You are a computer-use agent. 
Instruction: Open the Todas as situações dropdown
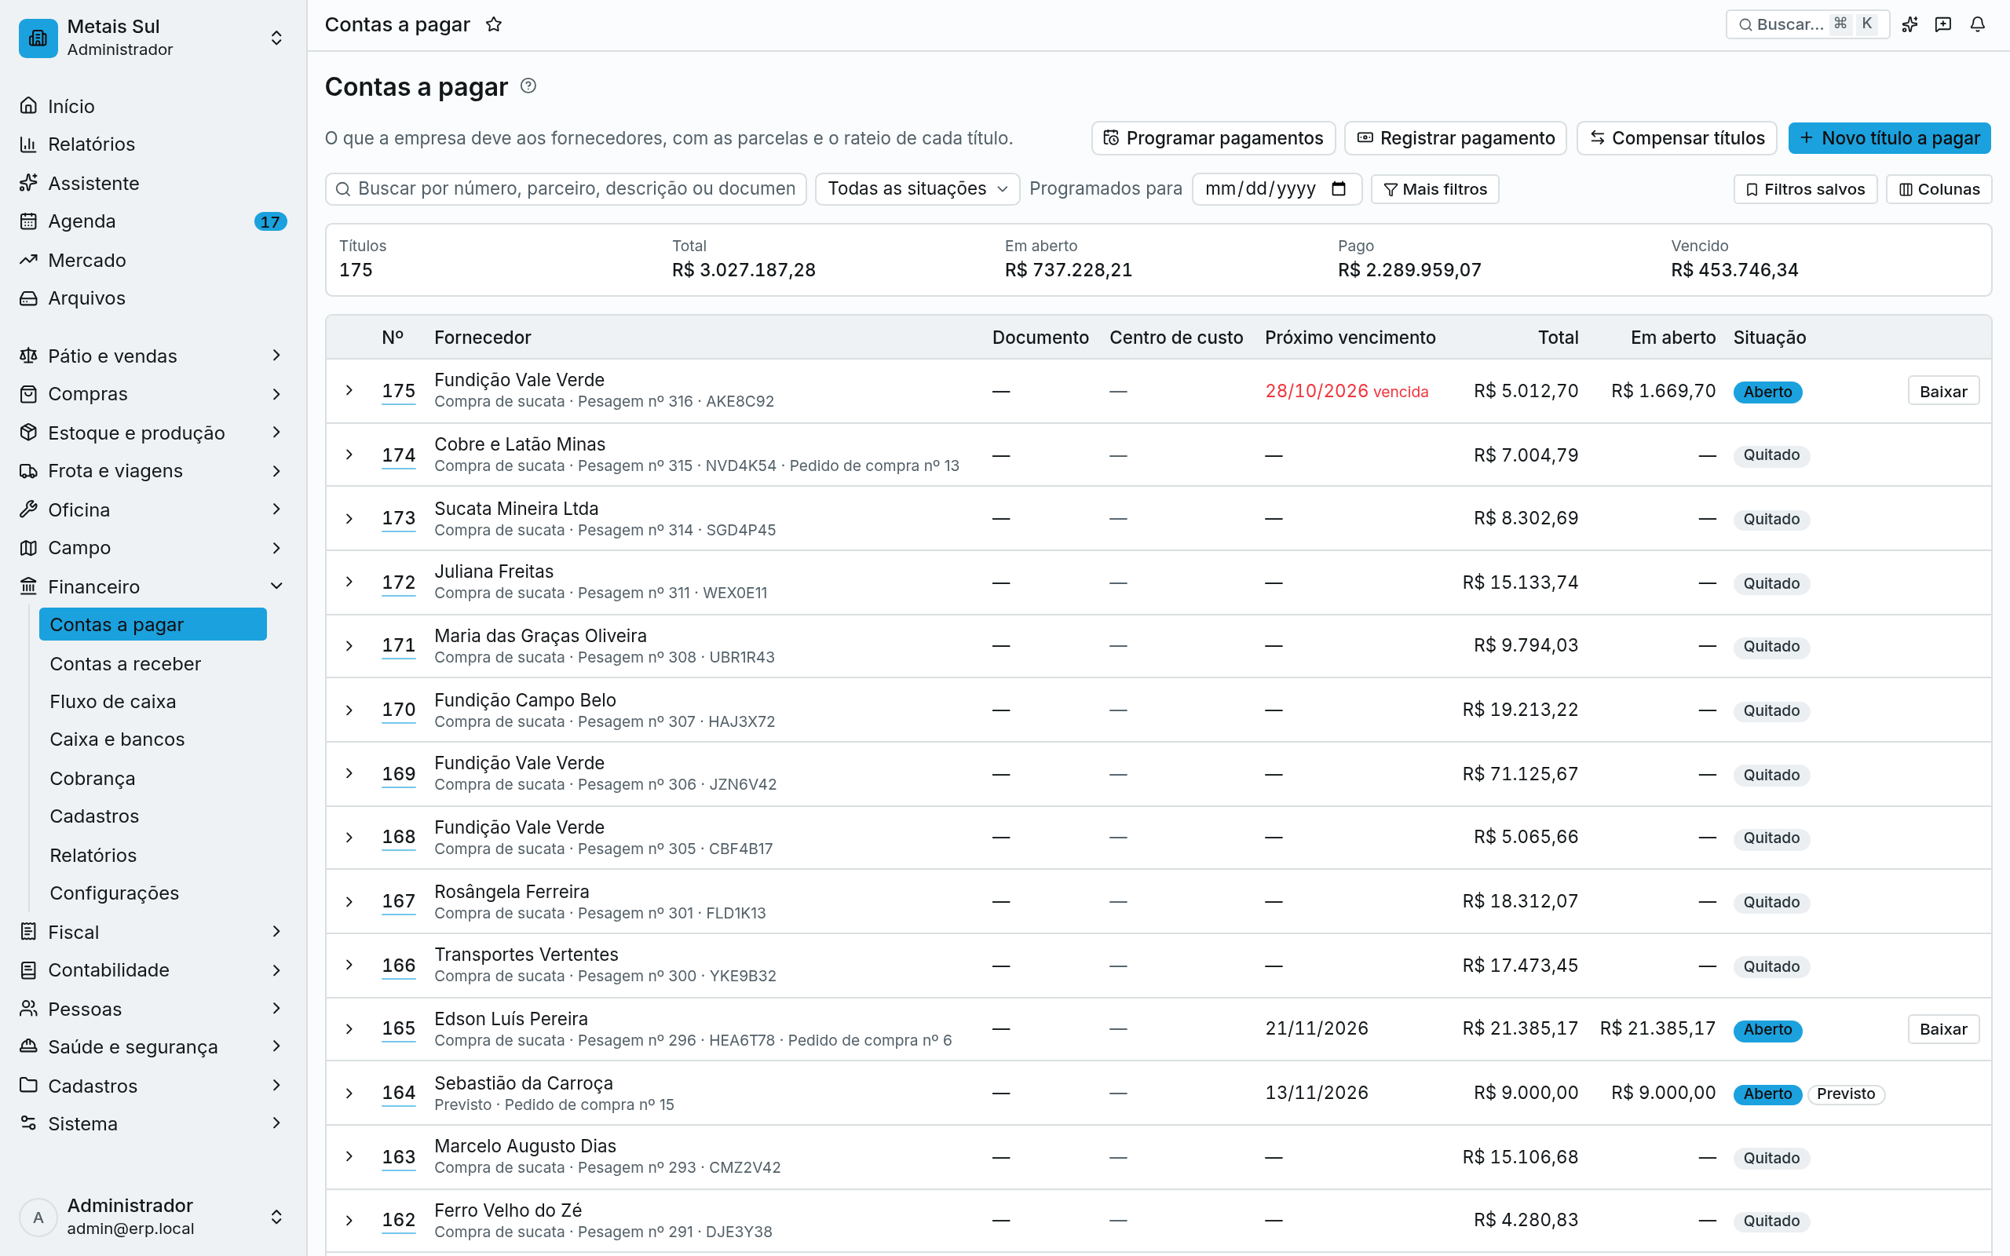point(917,188)
